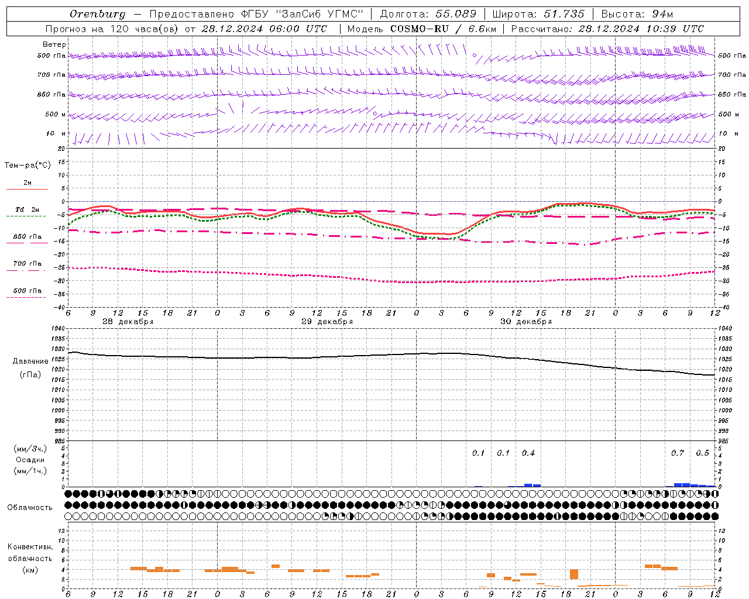Click the '(мм/1ч.)' precipitation unit label
The image size is (749, 599).
(30, 471)
